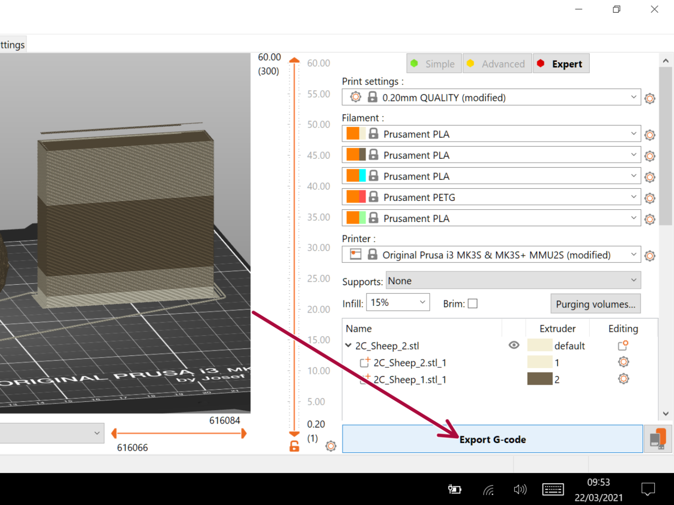Viewport: 674px width, 505px height.
Task: Click default extruder color swatch for 2C_Sheep_2.stl
Action: coord(540,345)
